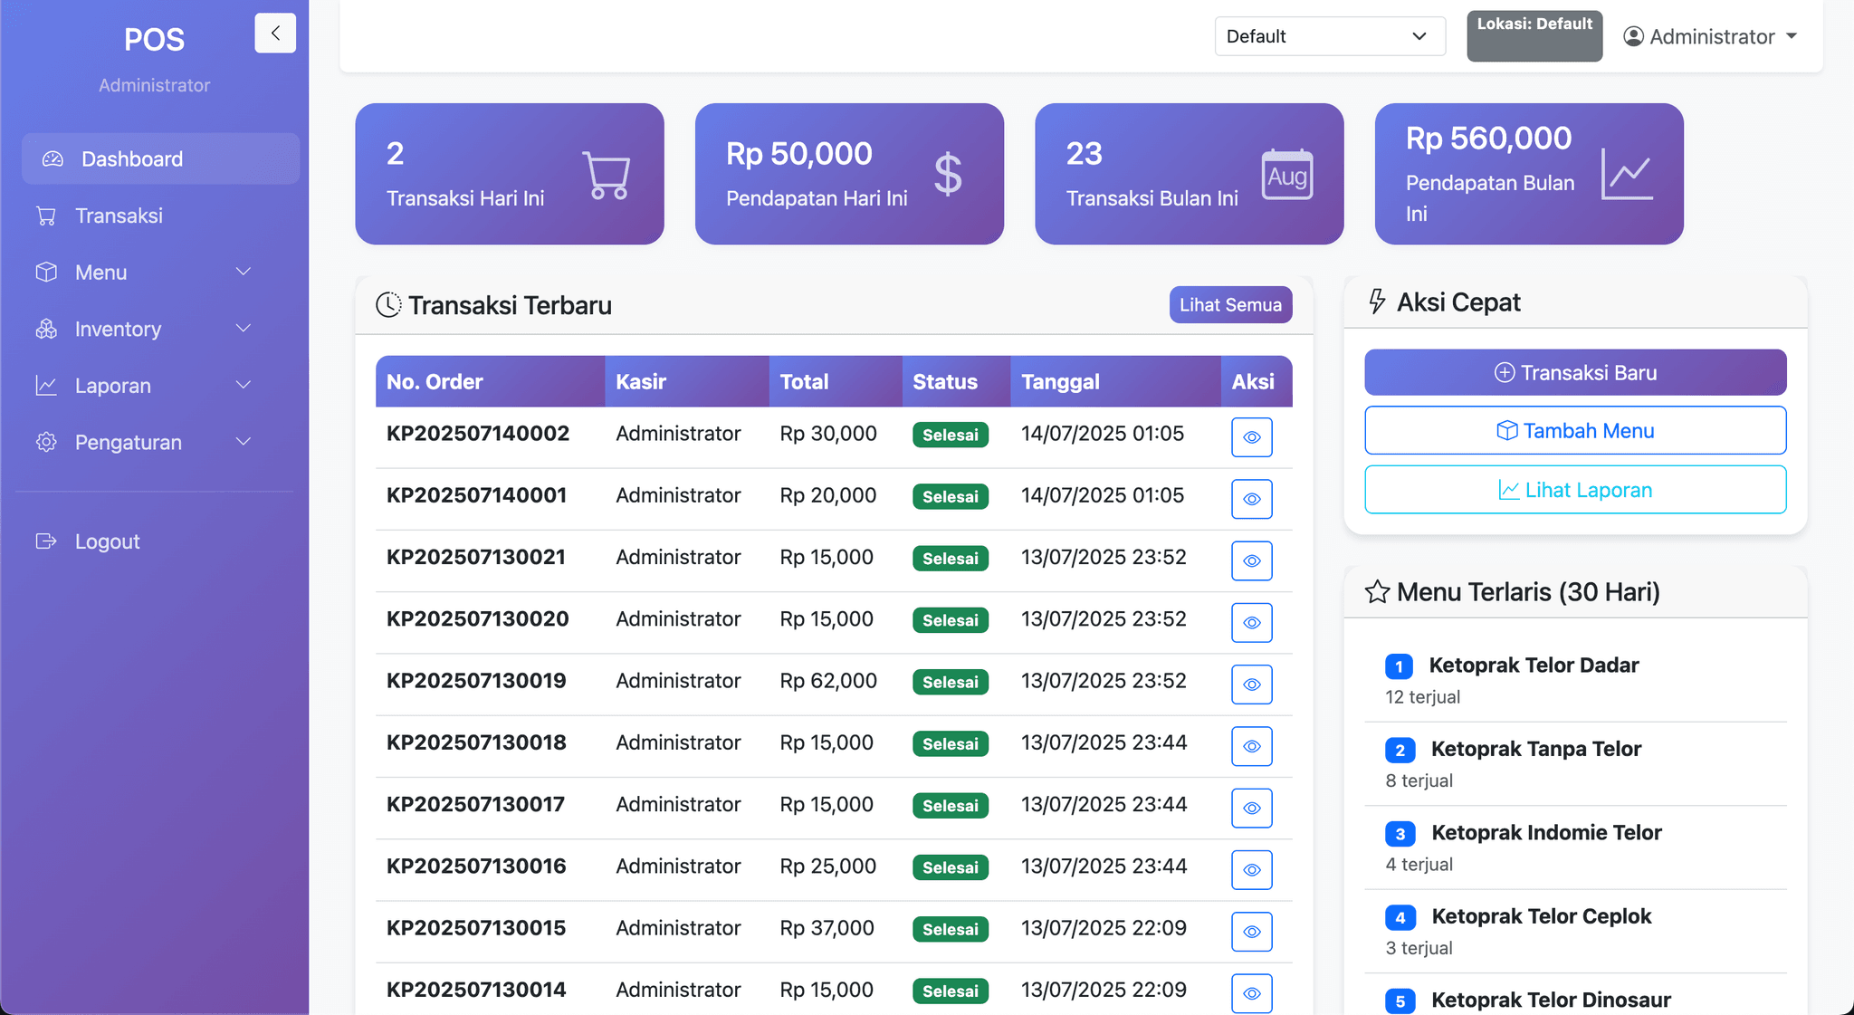Viewport: 1854px width, 1015px height.
Task: View details for order KP202507140002
Action: click(1251, 437)
